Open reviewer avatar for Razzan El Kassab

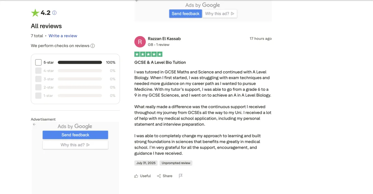pyautogui.click(x=140, y=42)
